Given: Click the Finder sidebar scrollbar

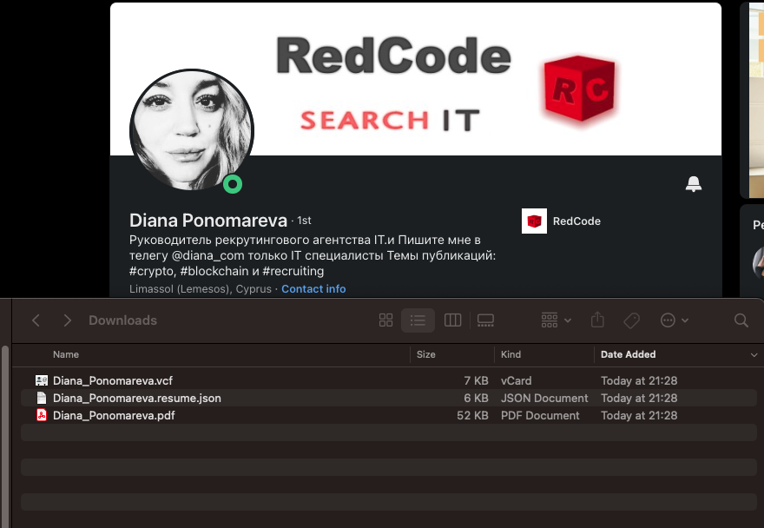Looking at the screenshot, I should [x=5, y=436].
